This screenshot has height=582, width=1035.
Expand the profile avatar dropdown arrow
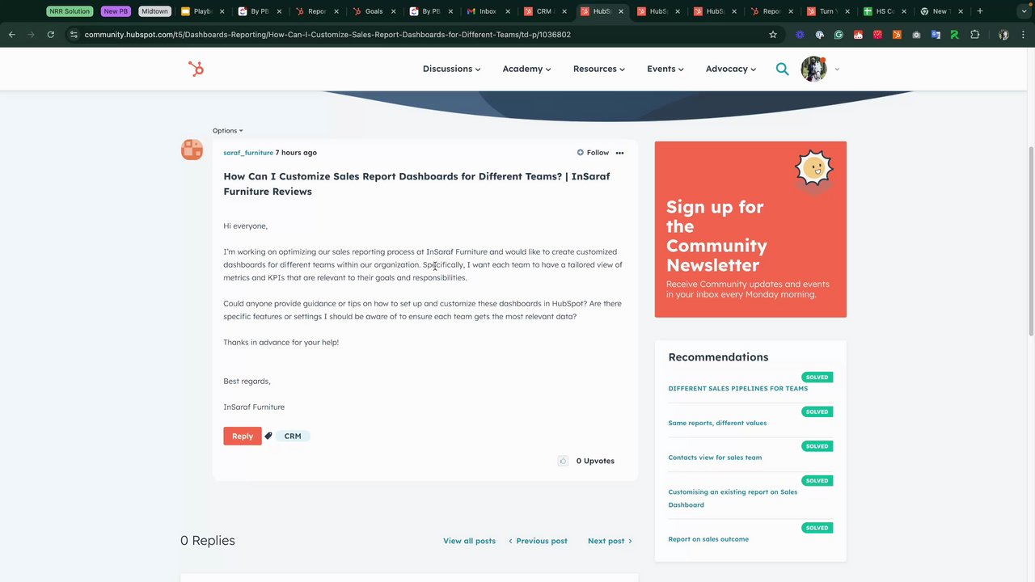837,70
